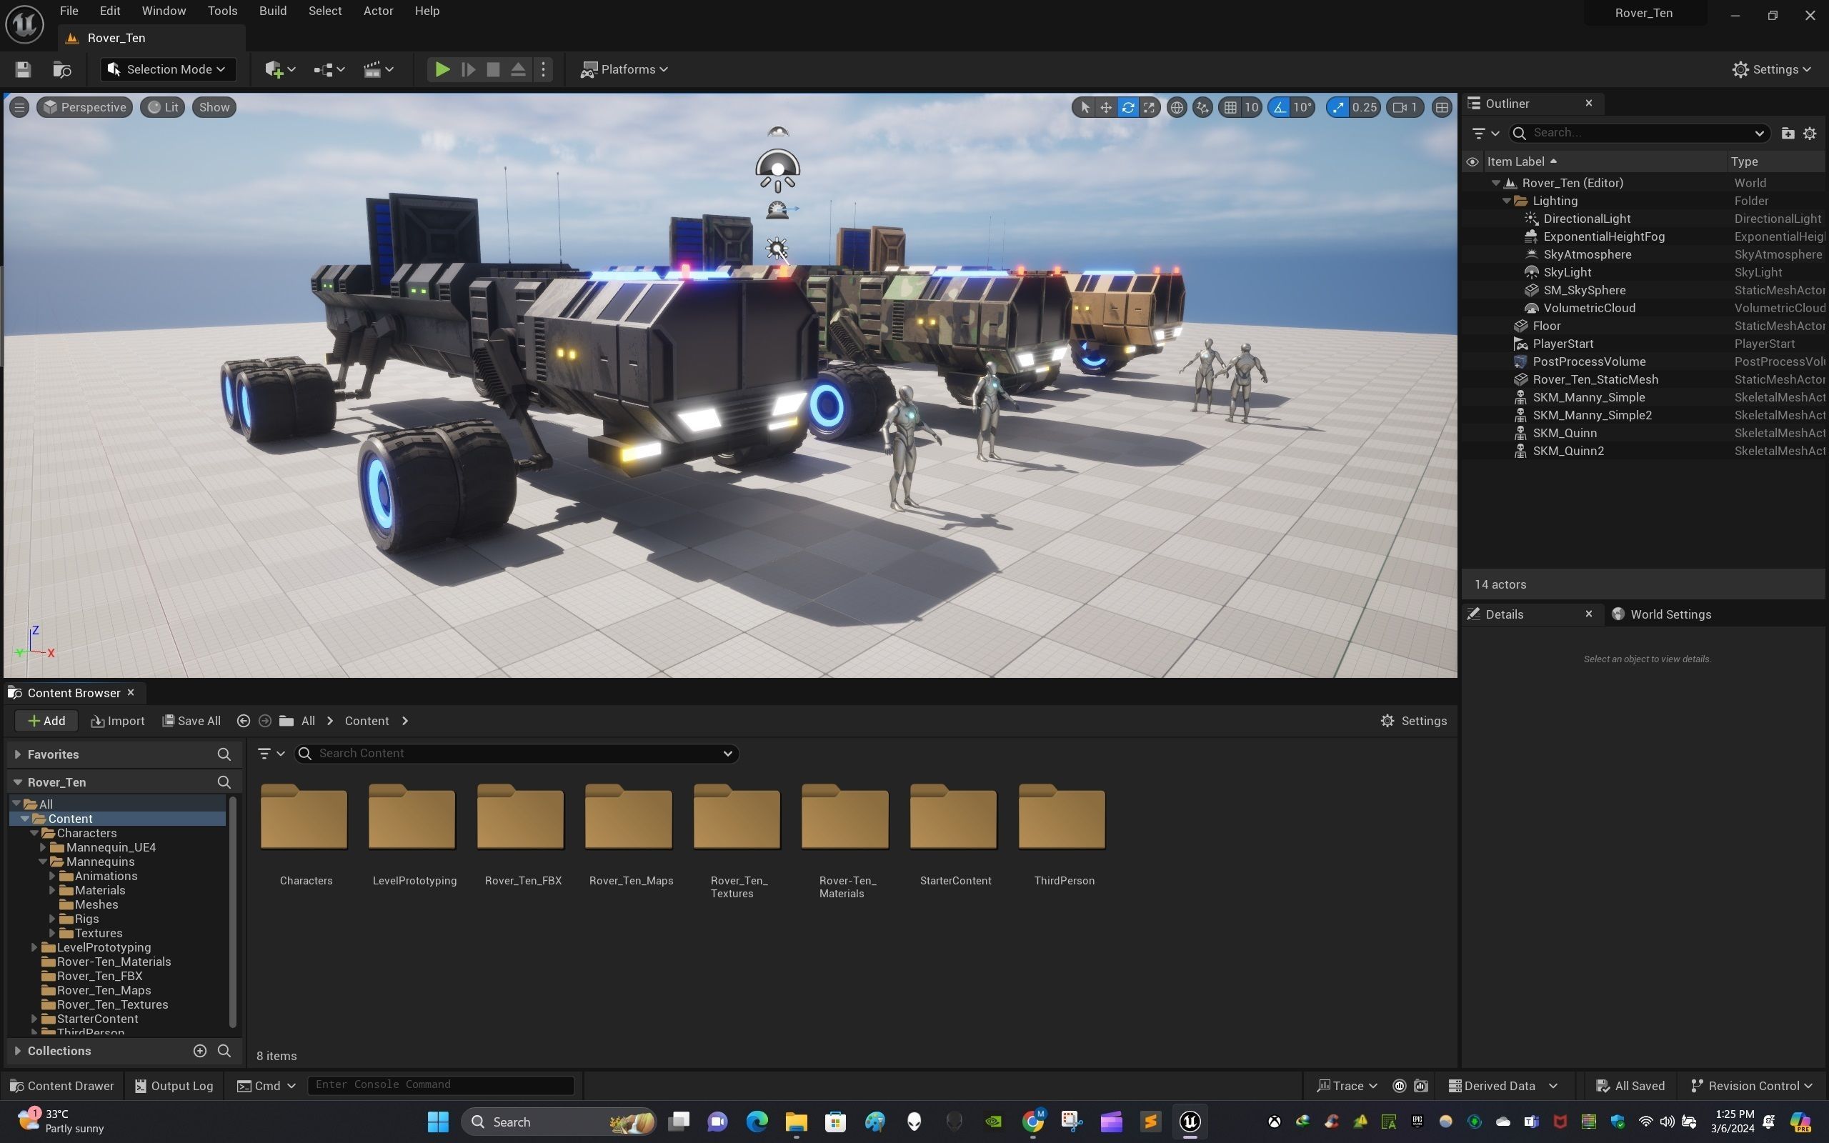Viewport: 1829px width, 1143px height.
Task: Open the cinematics clapperboard dropdown
Action: click(378, 69)
